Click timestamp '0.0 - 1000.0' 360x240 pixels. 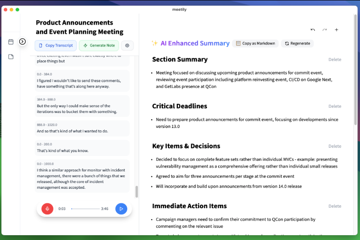click(x=45, y=164)
